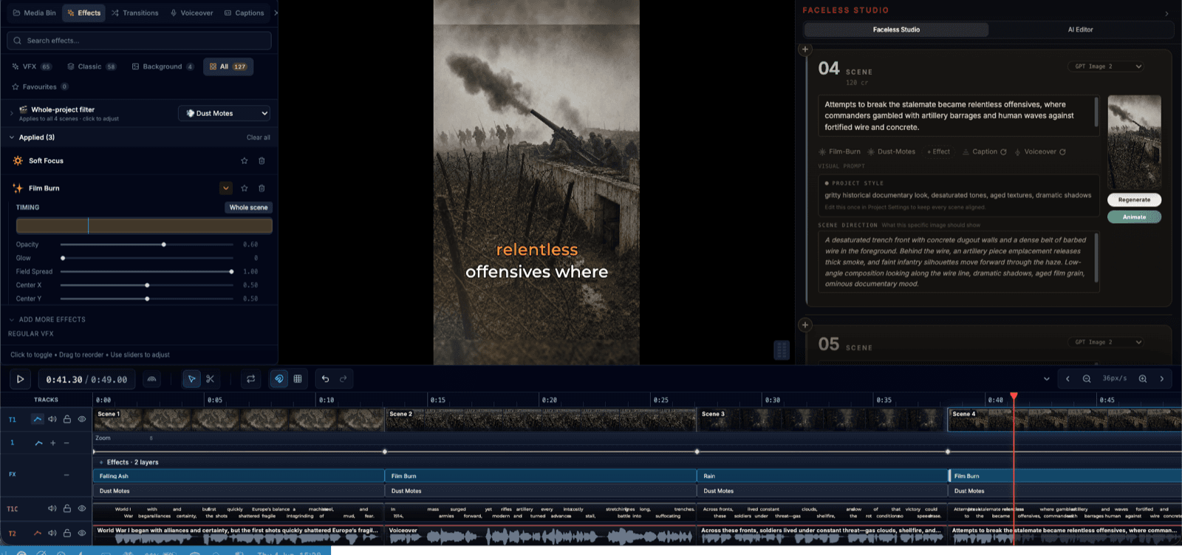Image resolution: width=1182 pixels, height=555 pixels.
Task: Filter effects by Background category
Action: click(x=163, y=67)
